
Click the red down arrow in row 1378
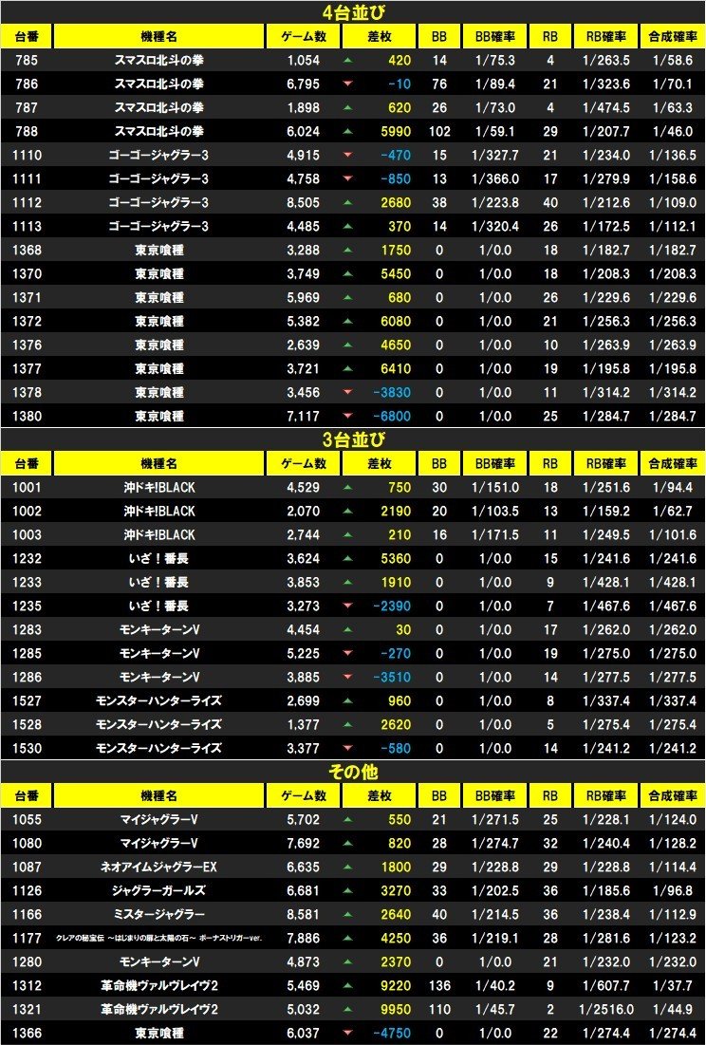(347, 393)
